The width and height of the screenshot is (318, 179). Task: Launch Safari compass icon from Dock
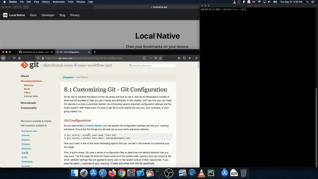coord(103,173)
